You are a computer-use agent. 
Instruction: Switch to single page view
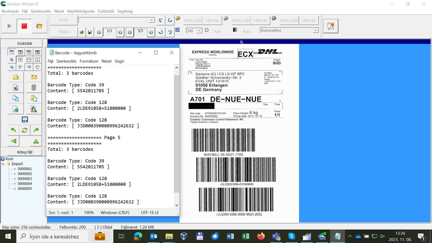[x=12, y=52]
